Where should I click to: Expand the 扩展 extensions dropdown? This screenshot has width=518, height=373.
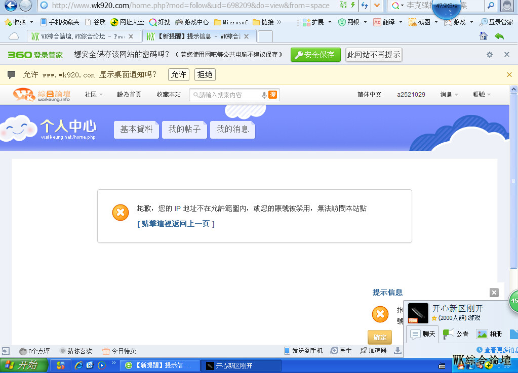330,22
